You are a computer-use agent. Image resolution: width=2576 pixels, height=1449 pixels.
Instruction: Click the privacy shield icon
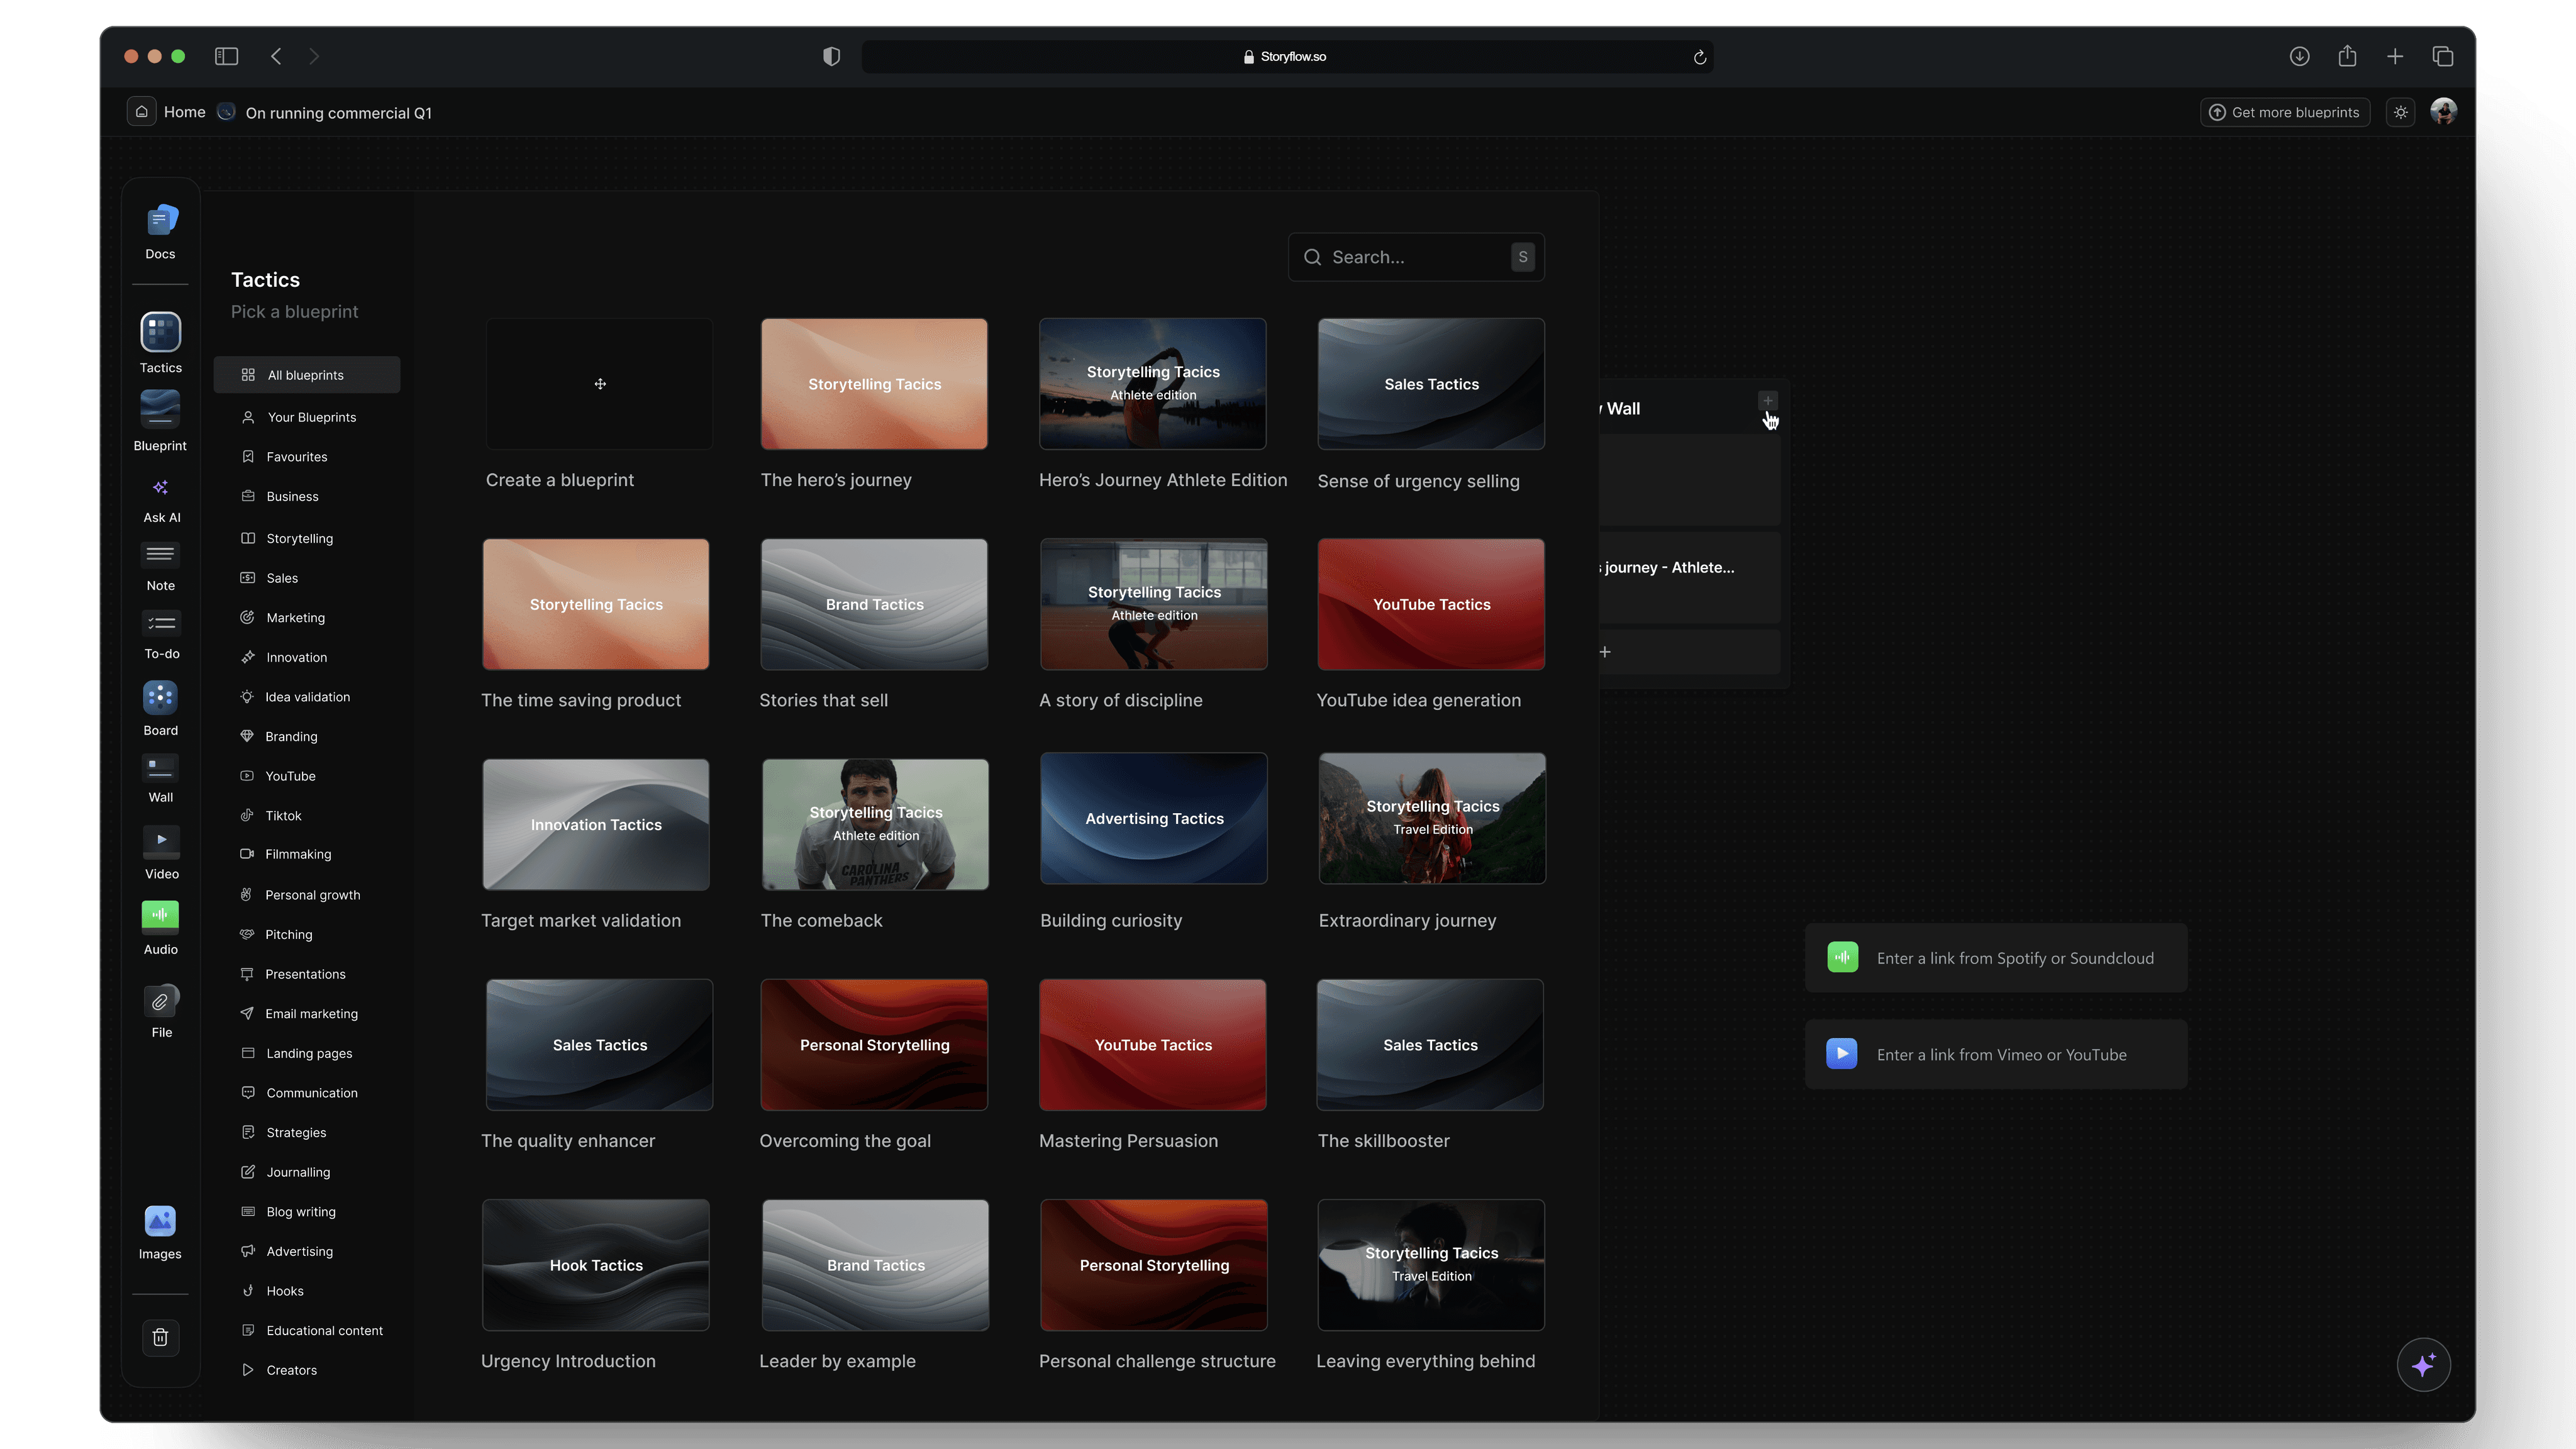click(x=831, y=56)
